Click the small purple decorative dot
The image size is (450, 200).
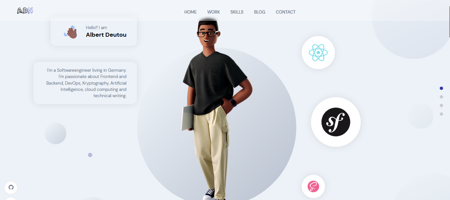point(90,155)
